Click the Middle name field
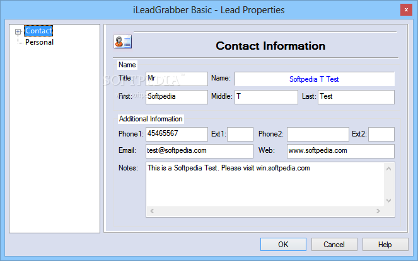Screen dimensions: 418x261 [266, 97]
